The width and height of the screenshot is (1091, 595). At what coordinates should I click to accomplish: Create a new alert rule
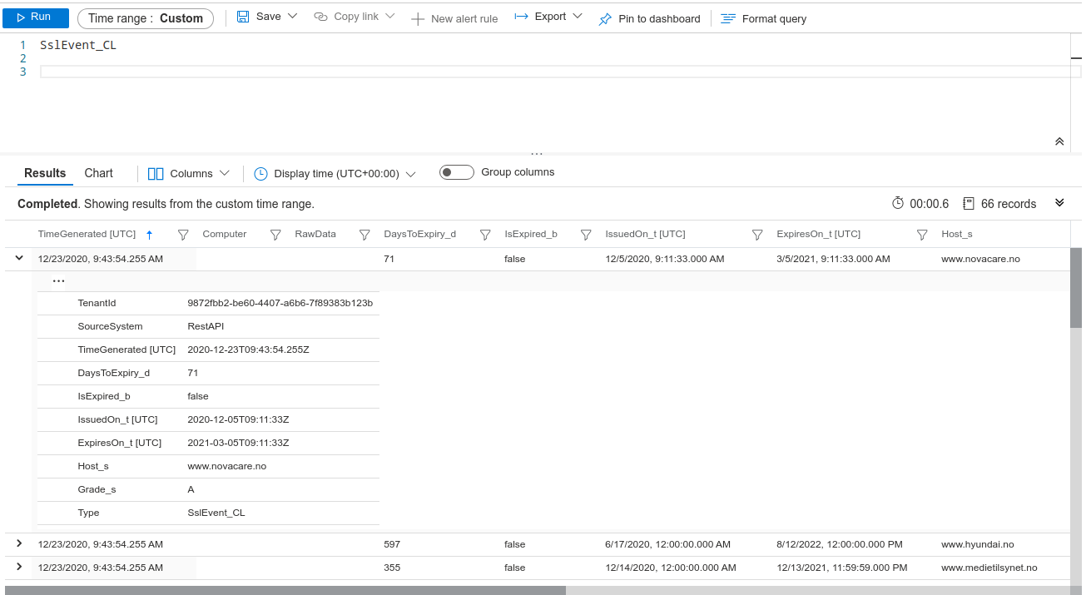point(454,17)
